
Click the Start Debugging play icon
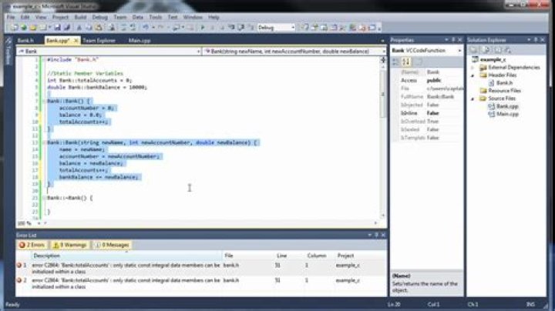(202, 28)
